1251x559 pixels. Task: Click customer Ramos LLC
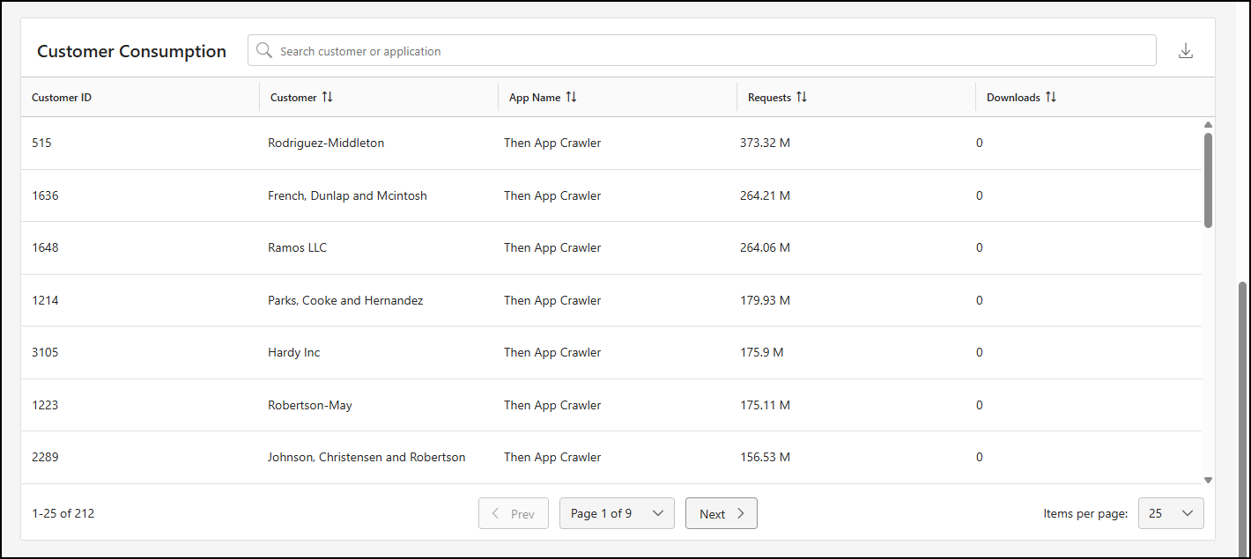pos(297,247)
